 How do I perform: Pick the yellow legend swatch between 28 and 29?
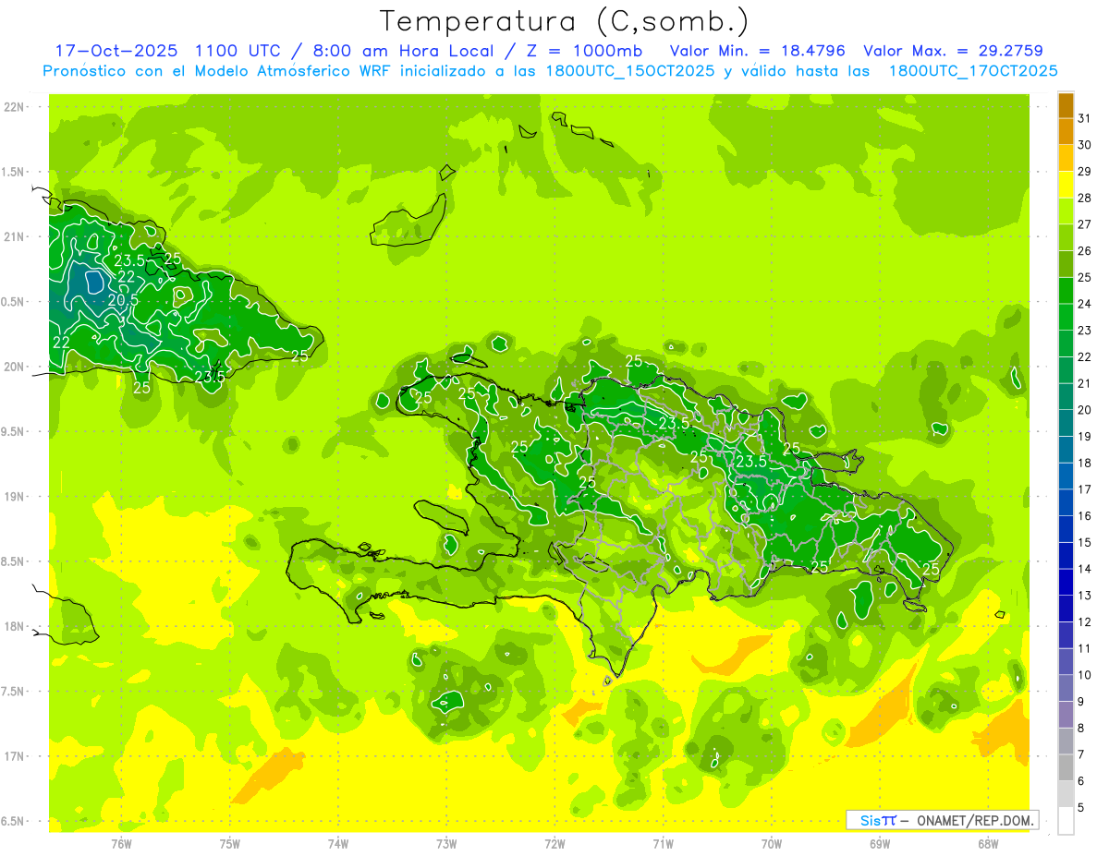1066,185
